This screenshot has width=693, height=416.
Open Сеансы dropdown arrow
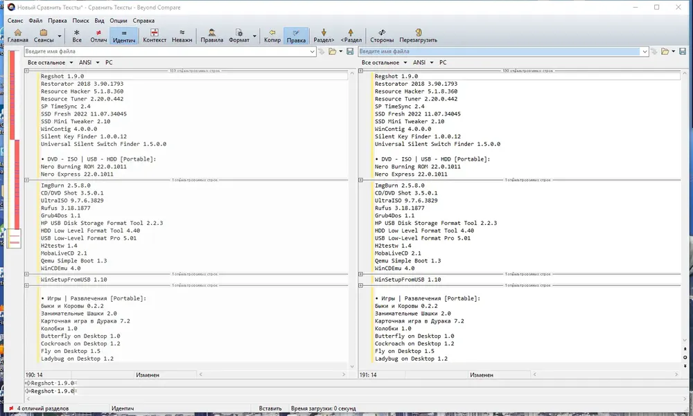60,36
